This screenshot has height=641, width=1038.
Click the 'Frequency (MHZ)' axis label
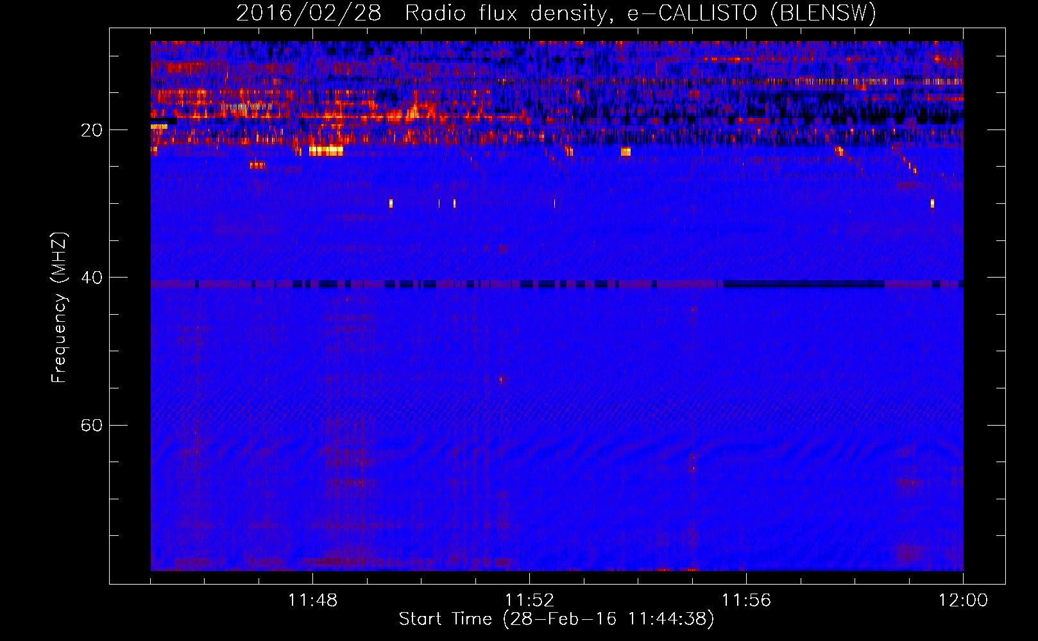click(59, 308)
